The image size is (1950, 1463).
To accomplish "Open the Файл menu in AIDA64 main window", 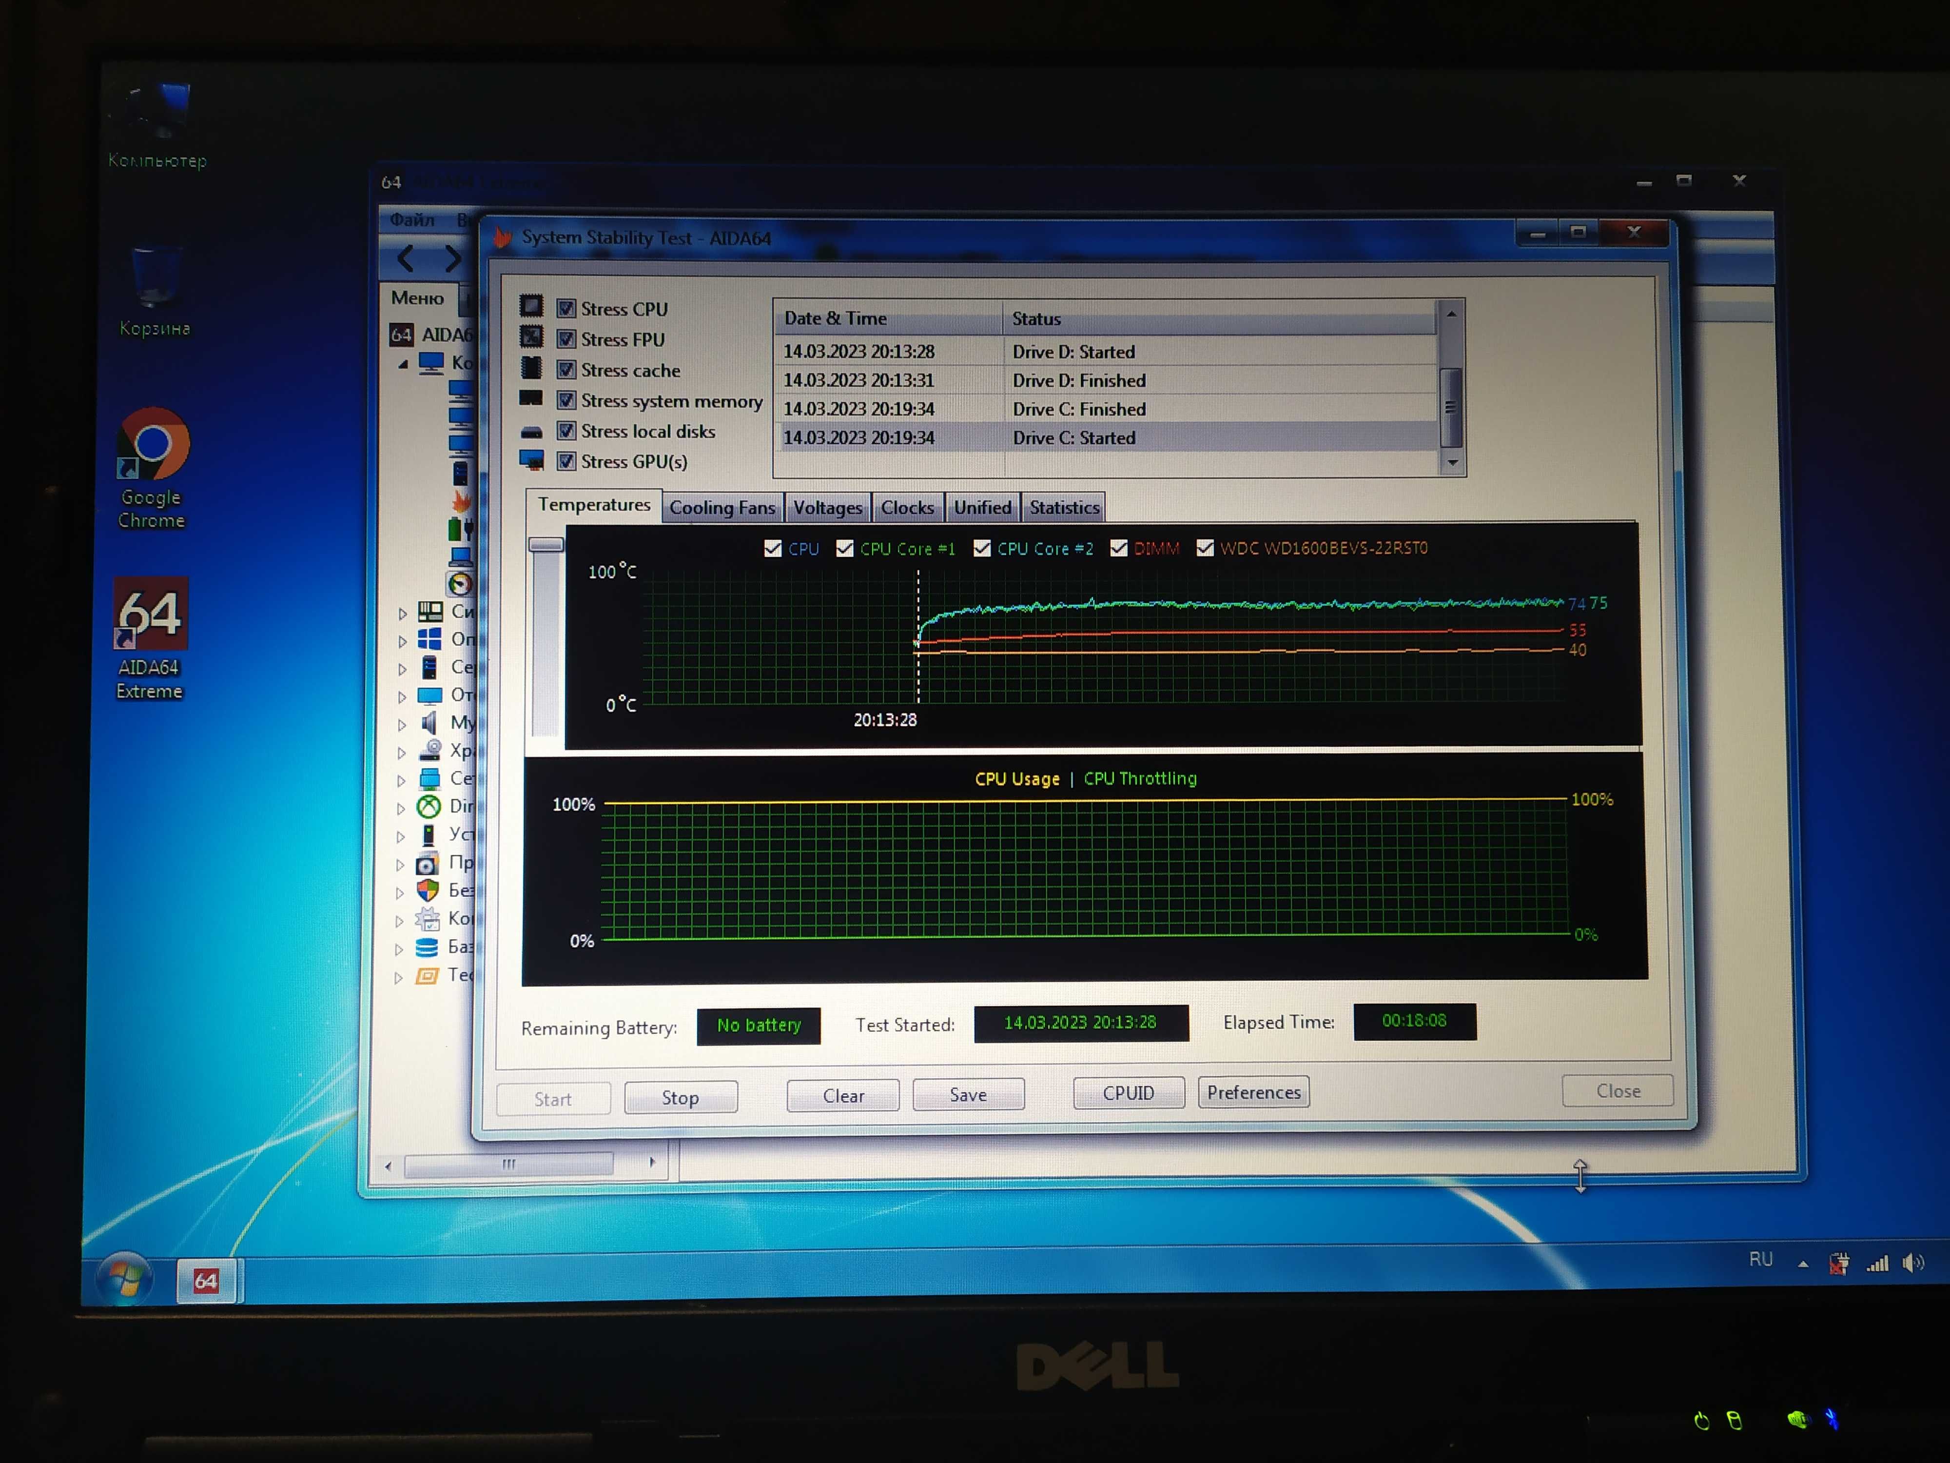I will pos(411,219).
